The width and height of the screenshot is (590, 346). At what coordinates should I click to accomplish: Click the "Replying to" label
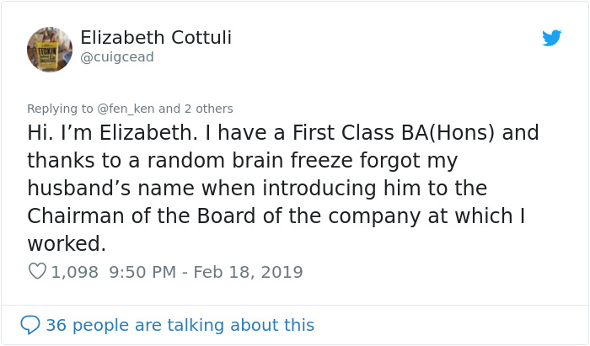coord(60,109)
